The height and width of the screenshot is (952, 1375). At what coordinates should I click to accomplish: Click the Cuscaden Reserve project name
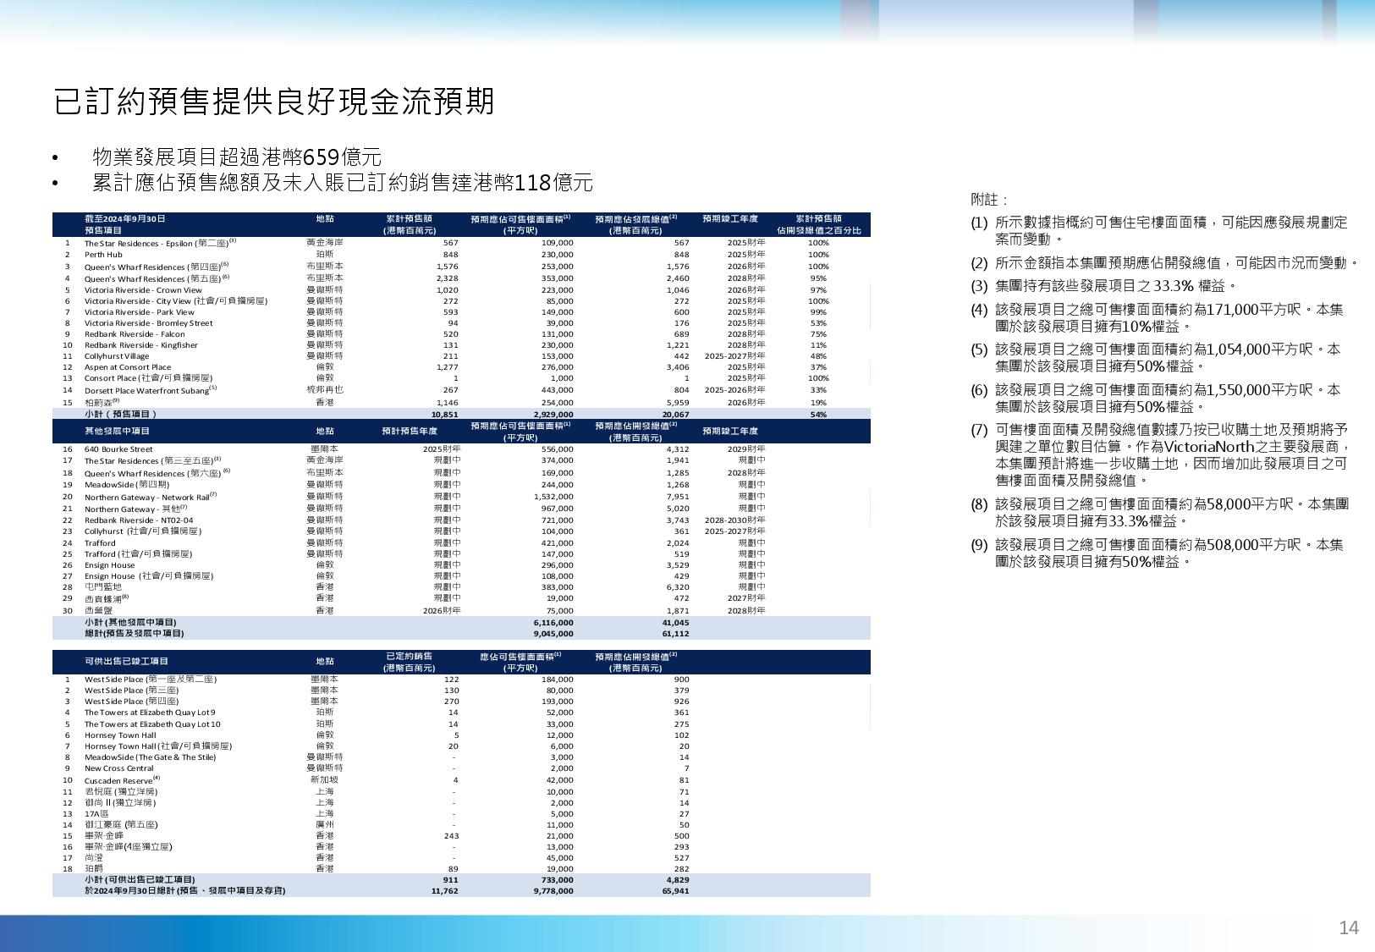120,780
